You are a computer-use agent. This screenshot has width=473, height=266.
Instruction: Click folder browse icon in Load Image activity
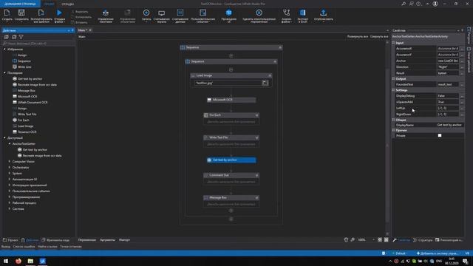click(265, 83)
